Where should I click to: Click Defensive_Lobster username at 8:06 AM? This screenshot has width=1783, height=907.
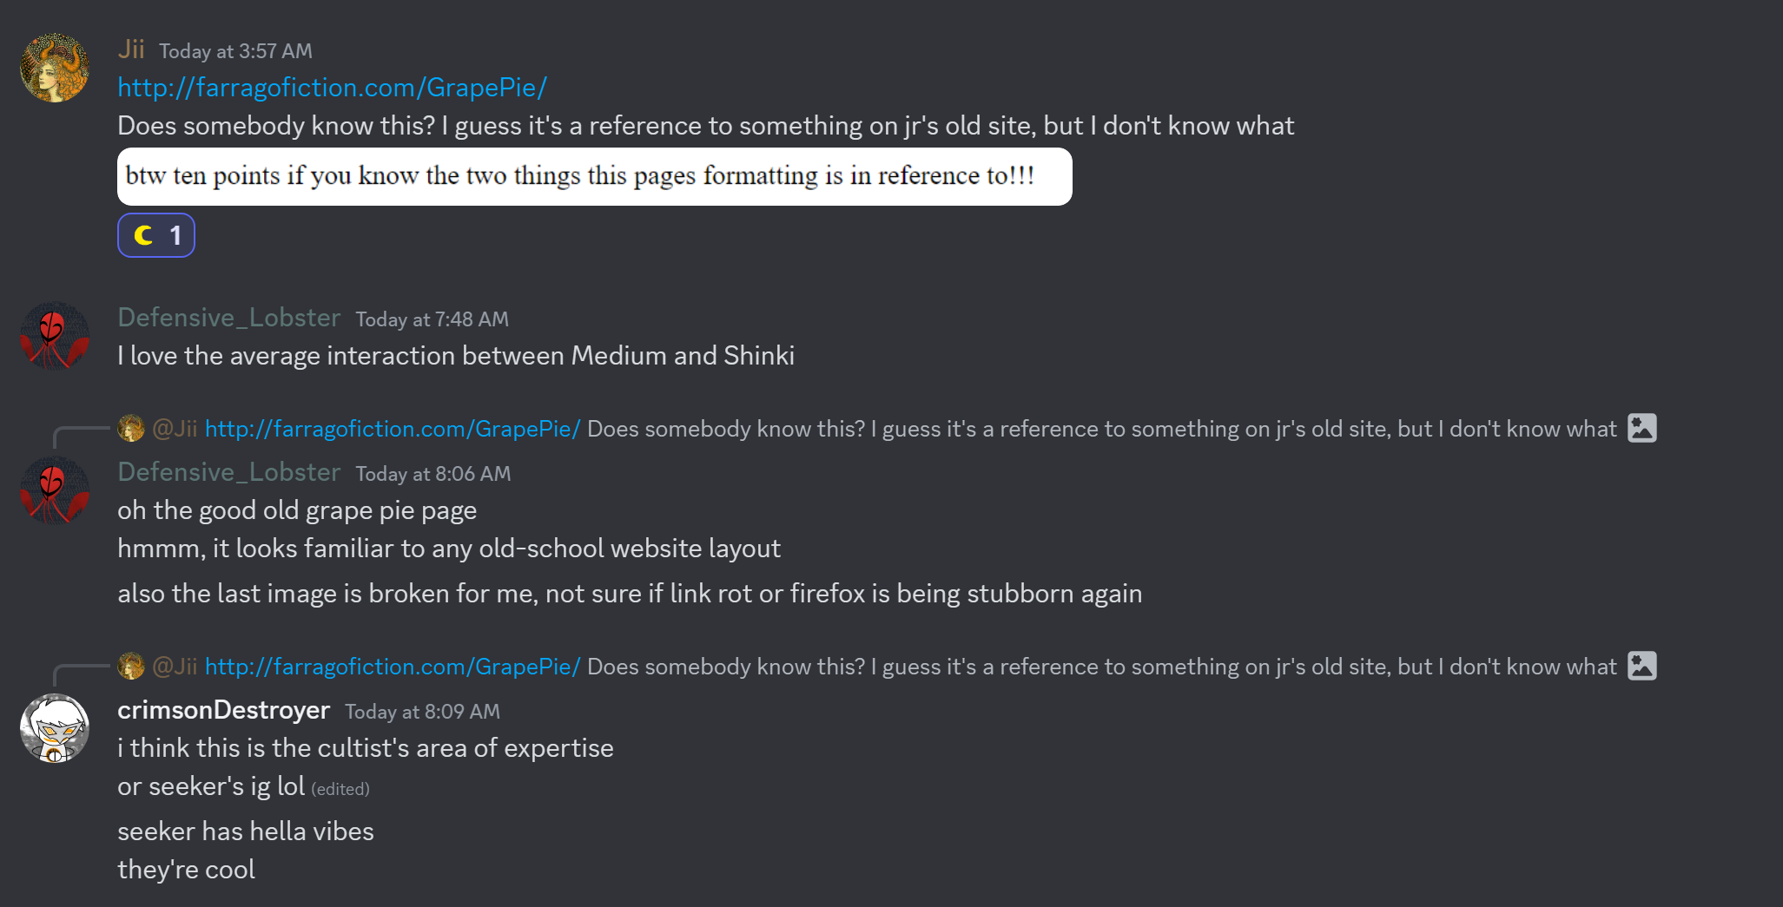coord(229,472)
